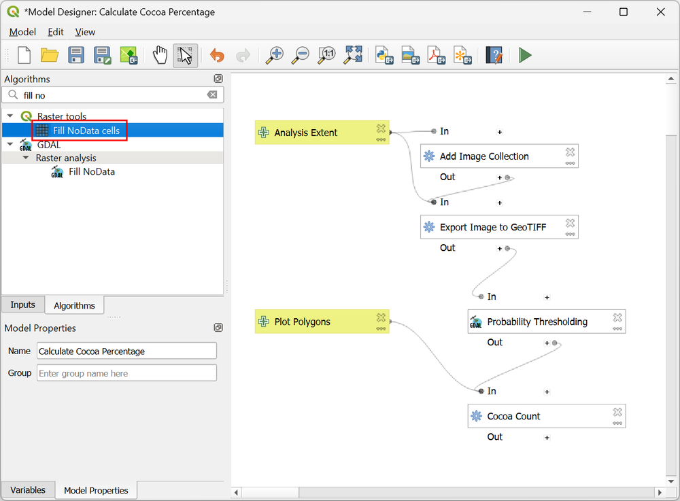Run the model with the green arrow
Viewport: 680px width, 501px height.
point(525,56)
